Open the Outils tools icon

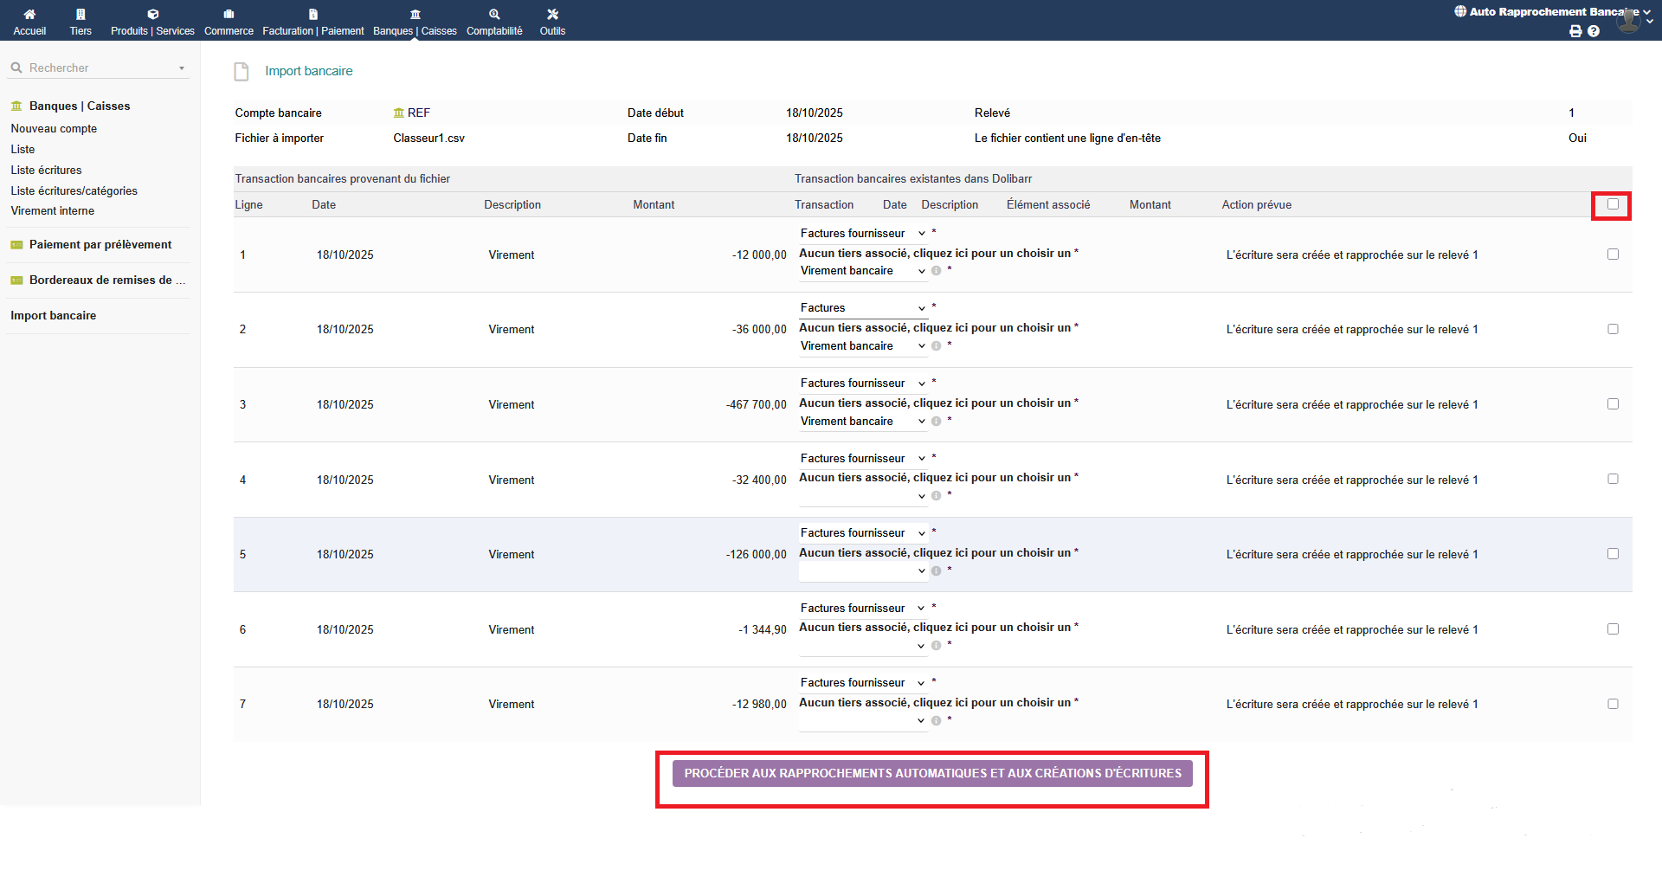pyautogui.click(x=552, y=15)
